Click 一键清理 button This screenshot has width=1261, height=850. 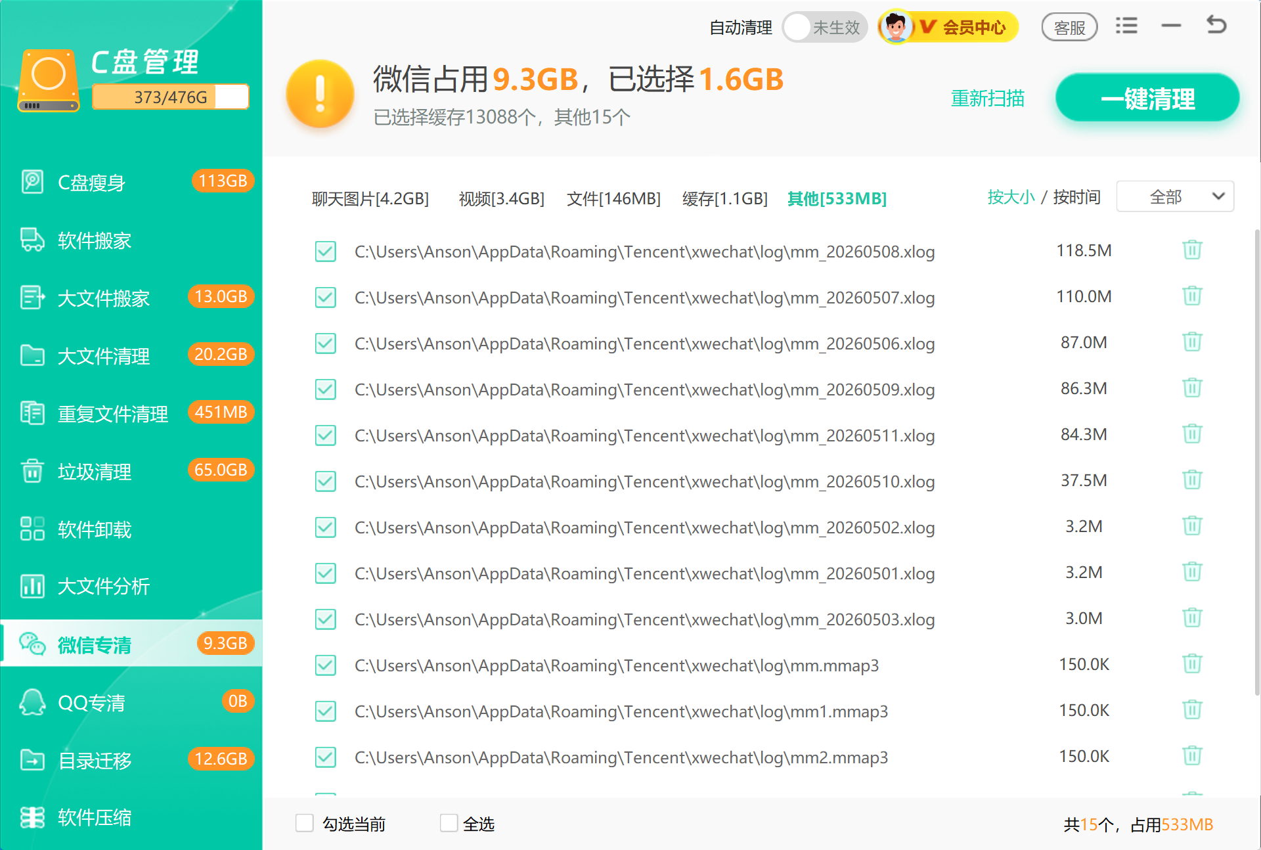coord(1147,98)
